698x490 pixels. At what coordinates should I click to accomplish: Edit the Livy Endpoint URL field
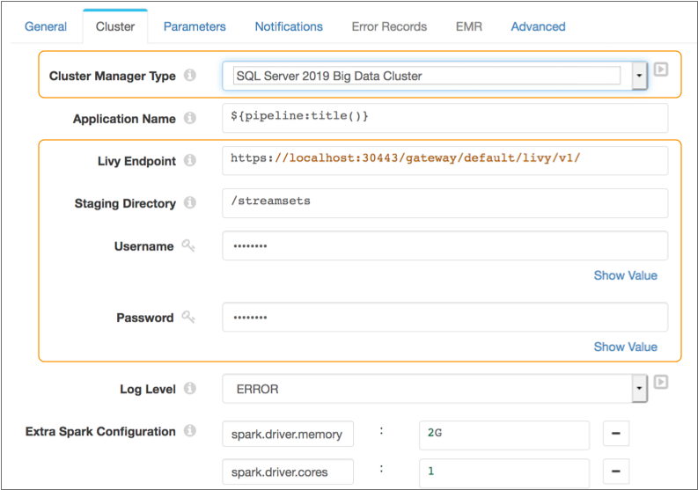click(445, 160)
